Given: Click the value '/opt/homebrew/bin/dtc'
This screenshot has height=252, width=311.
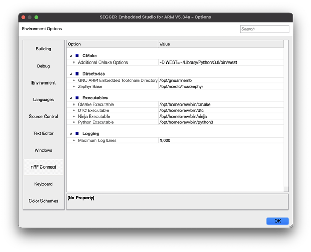Looking at the screenshot, I should coord(181,110).
